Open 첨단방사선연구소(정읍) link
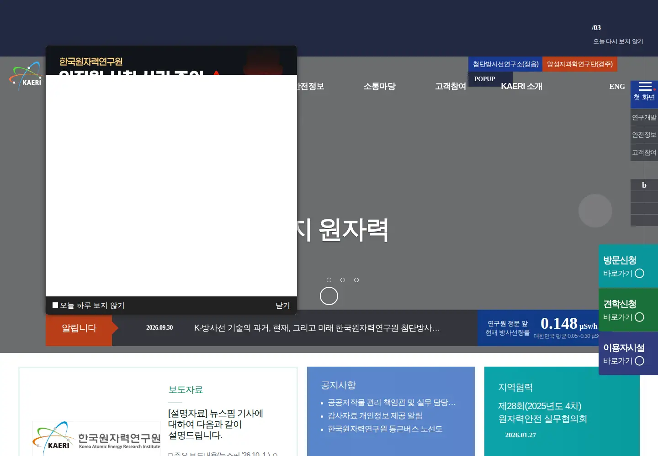Screen dimensions: 658x456 tap(505, 64)
